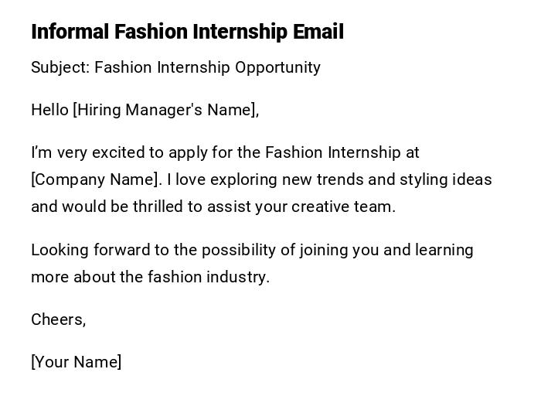This screenshot has height=410, width=541.
Task: Click the phrase "Looking forward"
Action: tap(83, 250)
